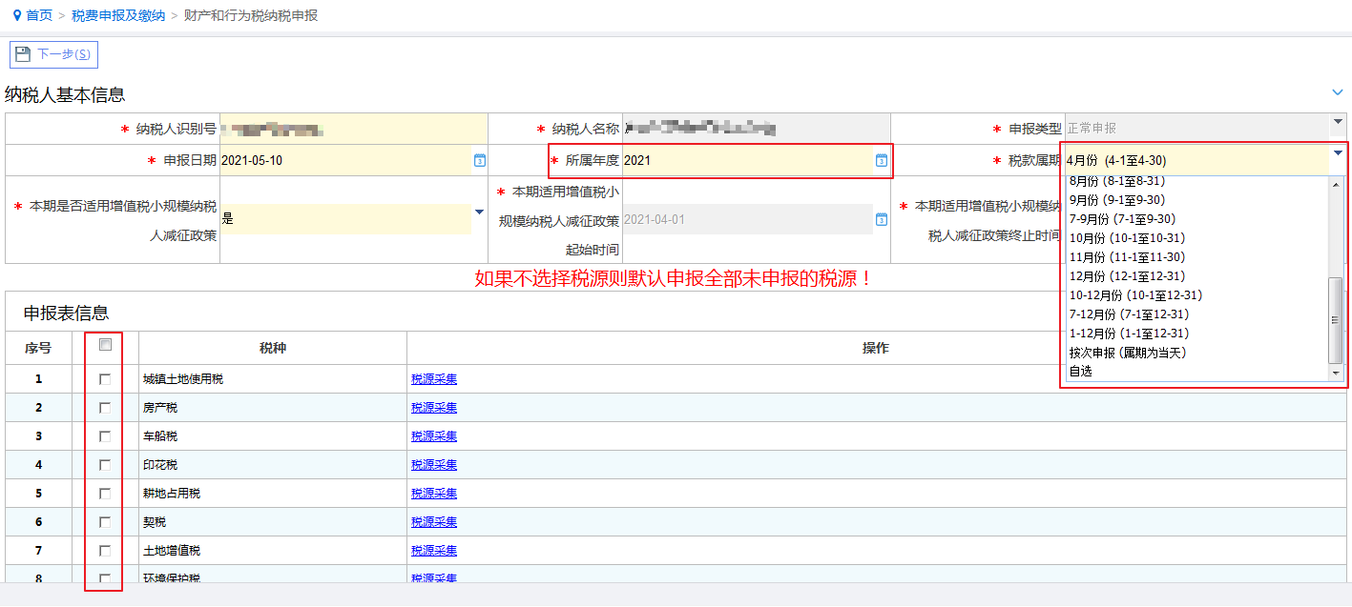Click the home location pin icon
1352x607 pixels.
coord(16,16)
